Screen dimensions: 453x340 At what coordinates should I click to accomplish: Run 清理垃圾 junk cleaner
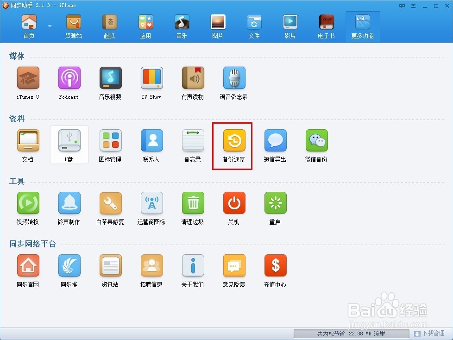coord(193,203)
